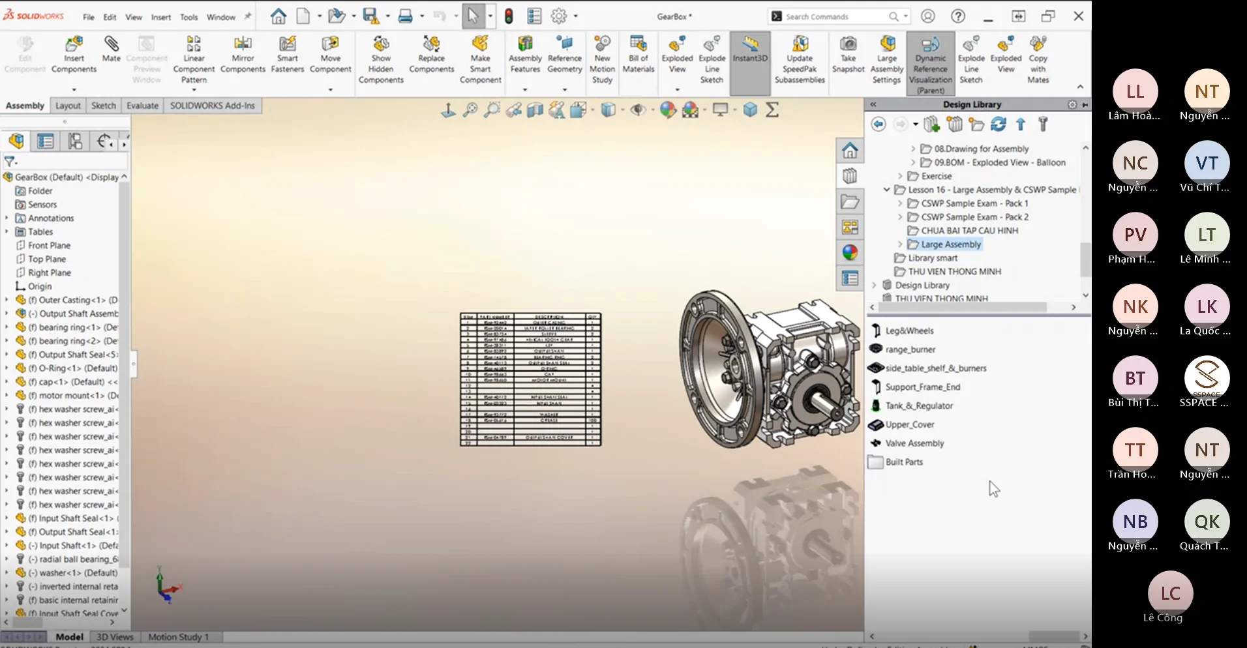This screenshot has height=648, width=1247.
Task: Open the Insert menu
Action: click(161, 17)
